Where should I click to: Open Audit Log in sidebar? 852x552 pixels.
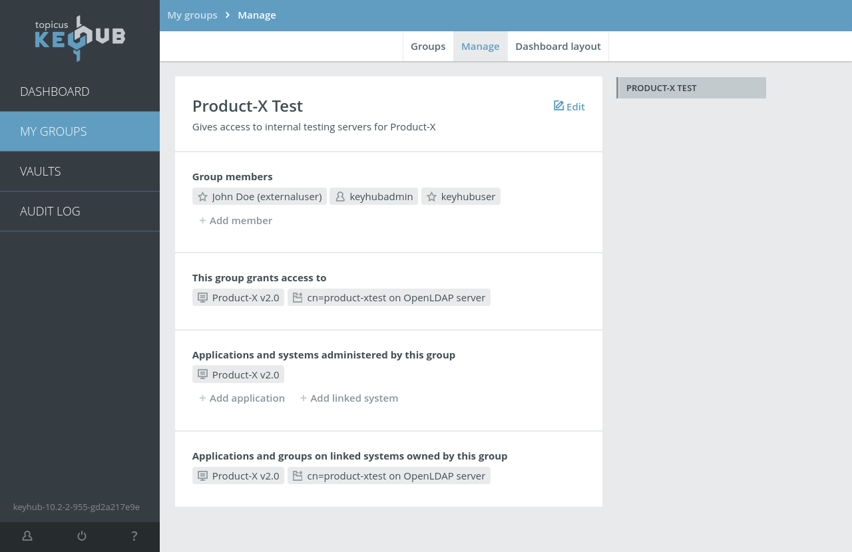80,211
